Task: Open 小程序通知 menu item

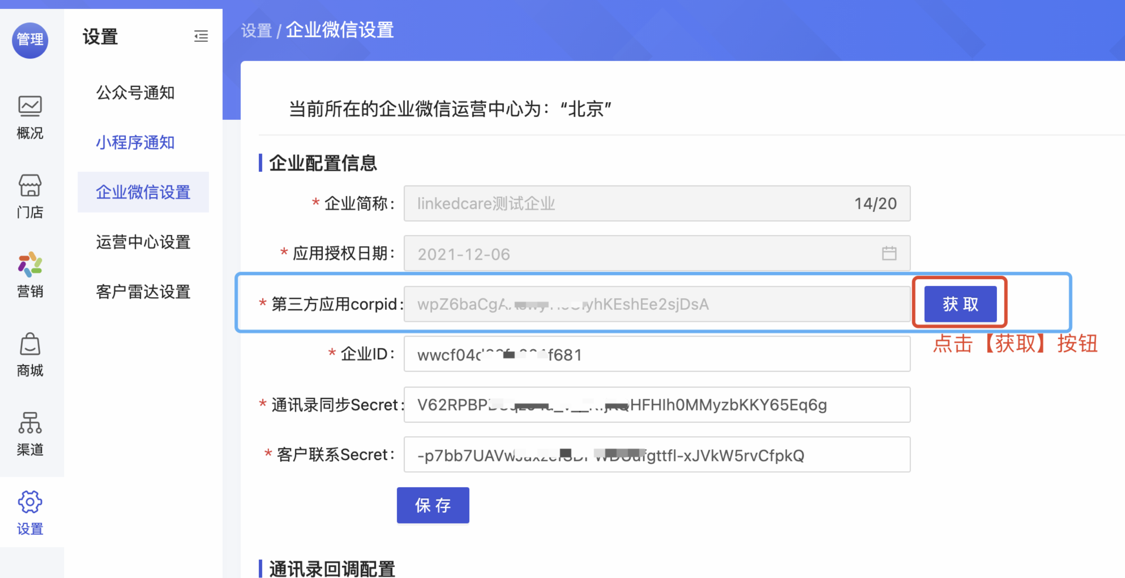Action: [135, 142]
